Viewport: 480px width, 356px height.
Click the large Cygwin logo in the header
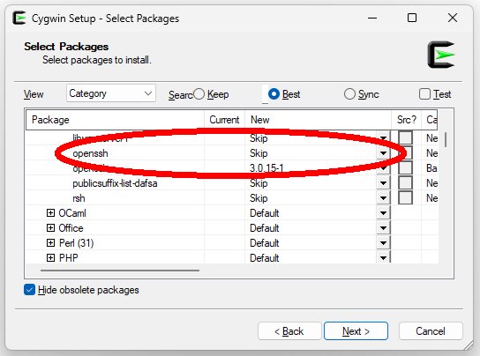[x=441, y=55]
